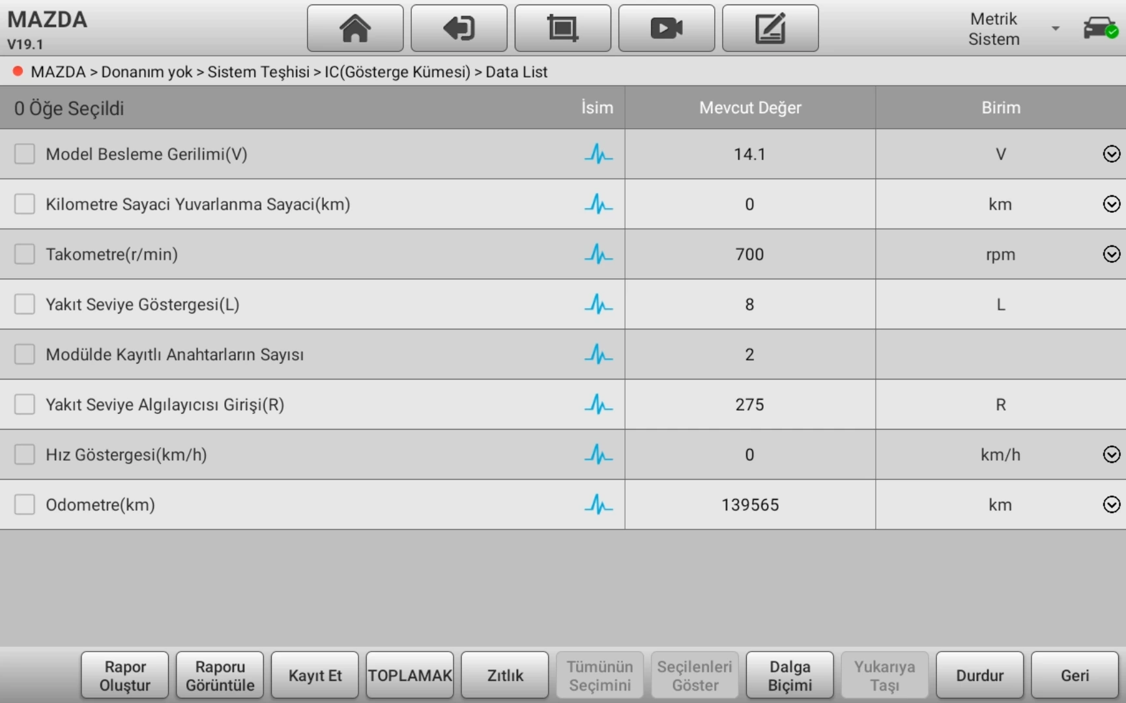1126x703 pixels.
Task: Tick the Takometre(r/min) checkbox
Action: (x=25, y=255)
